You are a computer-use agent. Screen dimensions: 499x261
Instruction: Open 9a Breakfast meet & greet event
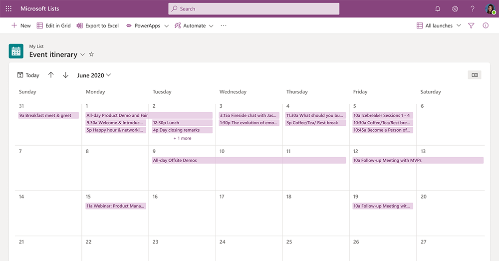(x=48, y=115)
